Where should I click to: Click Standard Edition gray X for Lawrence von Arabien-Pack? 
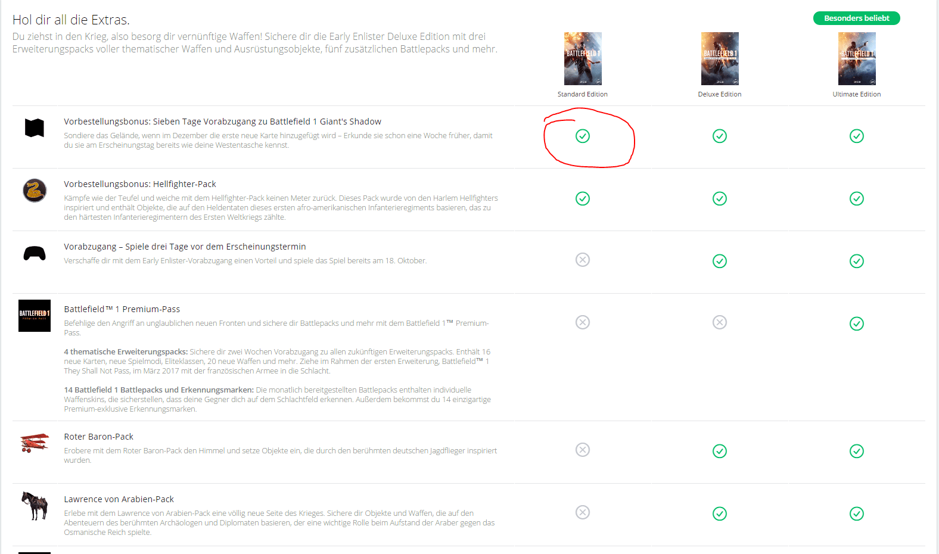(583, 512)
